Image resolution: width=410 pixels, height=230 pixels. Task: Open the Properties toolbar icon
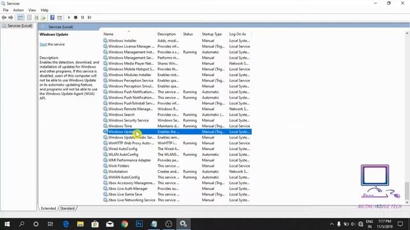[x=29, y=17]
